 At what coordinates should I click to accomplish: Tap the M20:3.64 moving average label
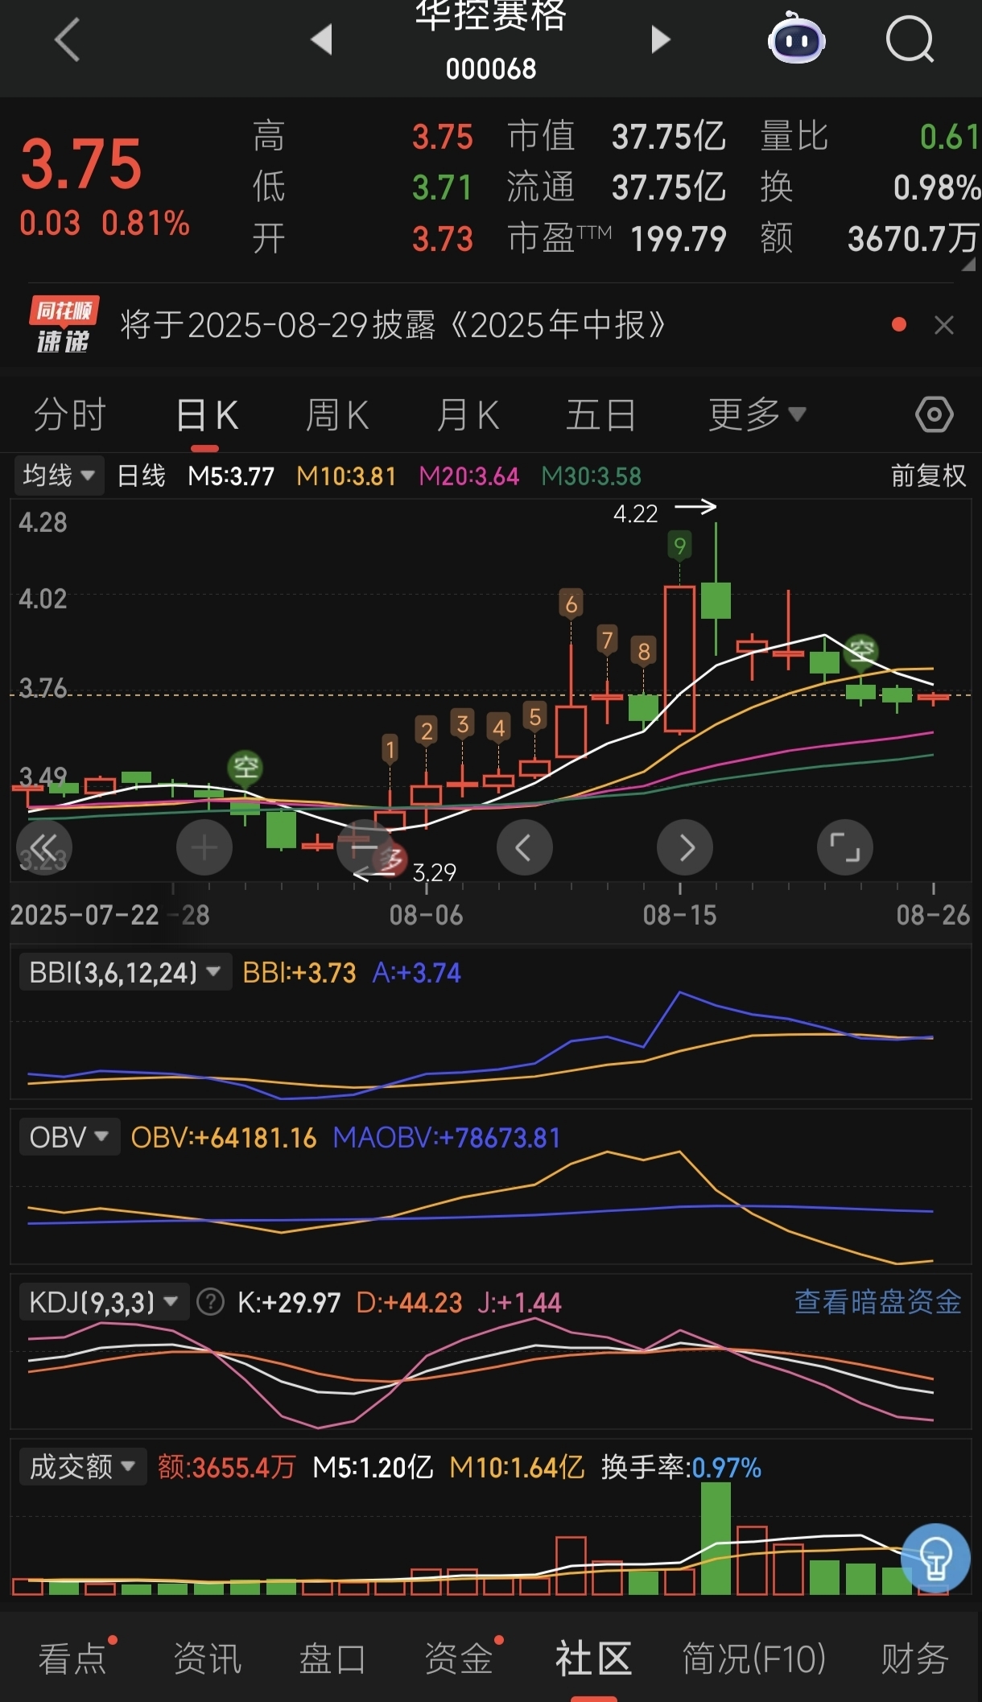(x=468, y=476)
